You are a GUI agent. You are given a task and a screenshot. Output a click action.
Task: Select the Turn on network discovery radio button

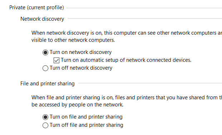(x=45, y=52)
